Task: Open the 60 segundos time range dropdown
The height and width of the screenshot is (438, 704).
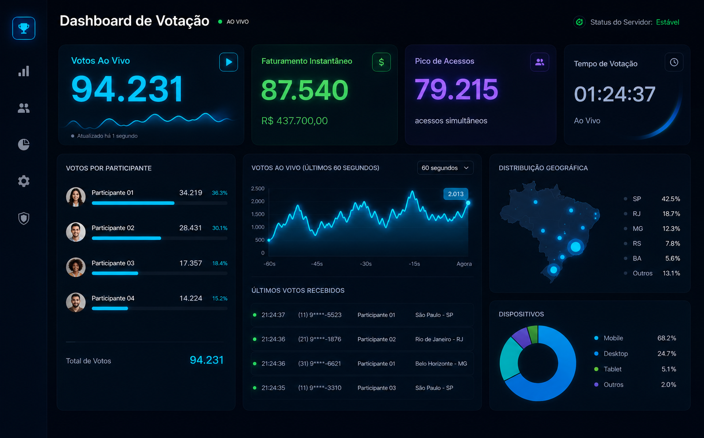Action: coord(445,168)
